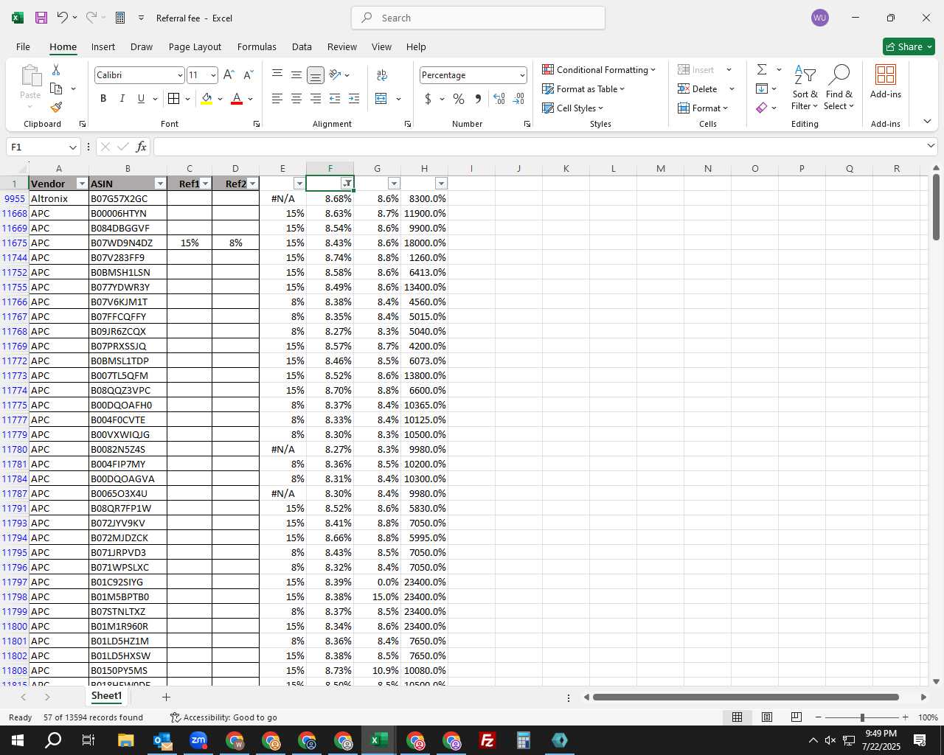Switch to the Data tab
Image resolution: width=944 pixels, height=755 pixels.
302,46
